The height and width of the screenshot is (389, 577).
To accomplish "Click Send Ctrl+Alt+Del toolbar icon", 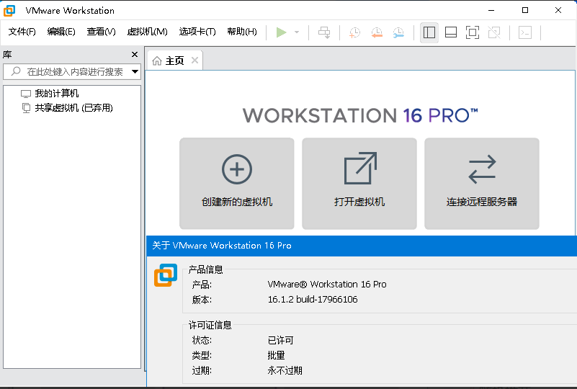I will (x=324, y=32).
